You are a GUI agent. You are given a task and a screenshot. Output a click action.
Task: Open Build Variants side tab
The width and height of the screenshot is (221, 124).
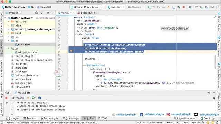(x=1, y=69)
